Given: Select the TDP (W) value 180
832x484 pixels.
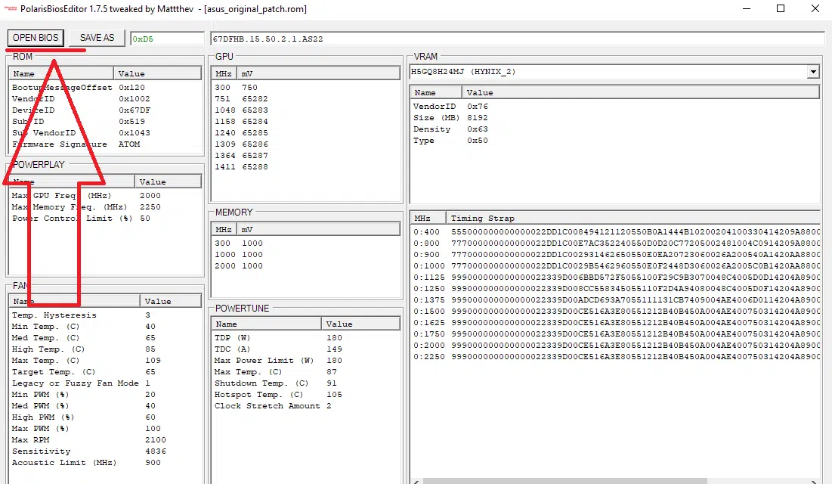Looking at the screenshot, I should click(334, 338).
